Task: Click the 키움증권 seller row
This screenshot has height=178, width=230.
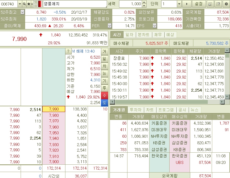Action: point(159,123)
